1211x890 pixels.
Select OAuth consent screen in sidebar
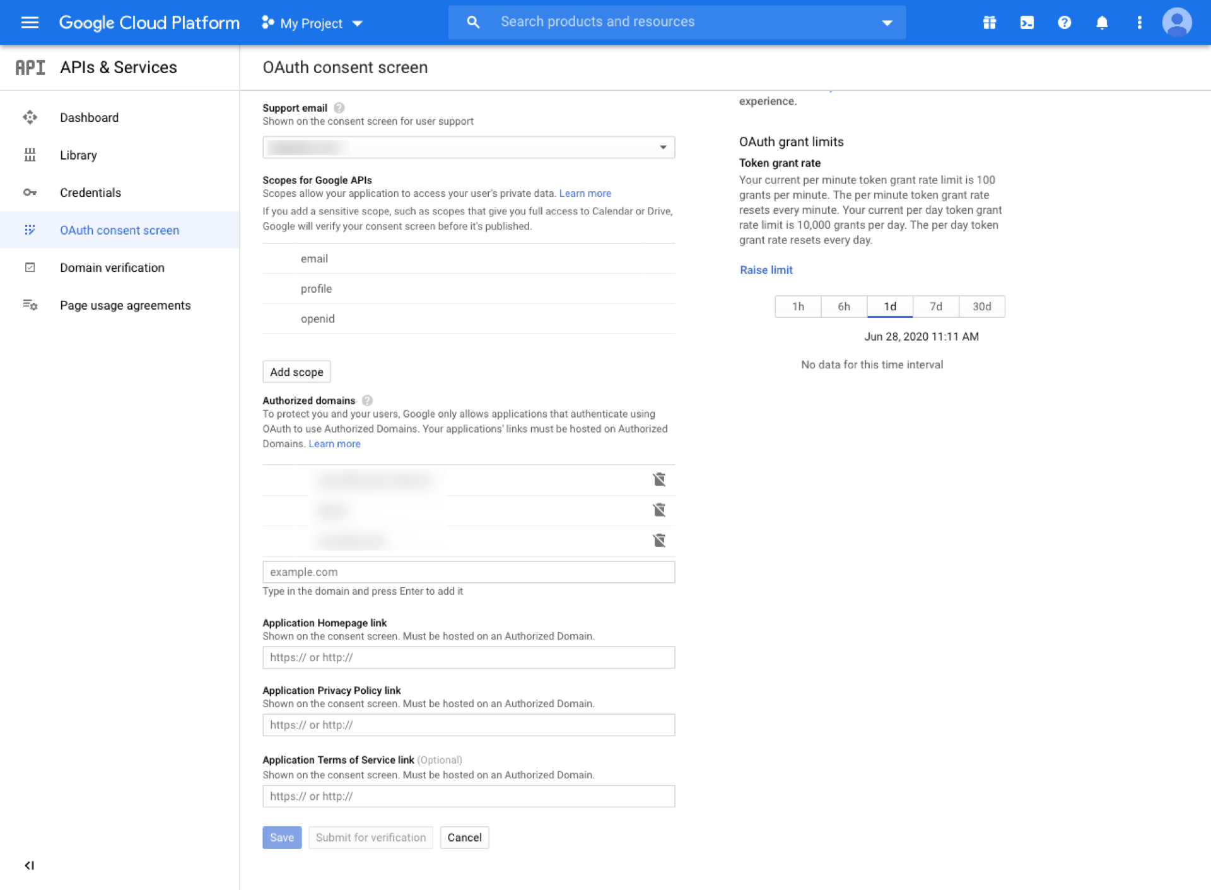click(x=120, y=230)
